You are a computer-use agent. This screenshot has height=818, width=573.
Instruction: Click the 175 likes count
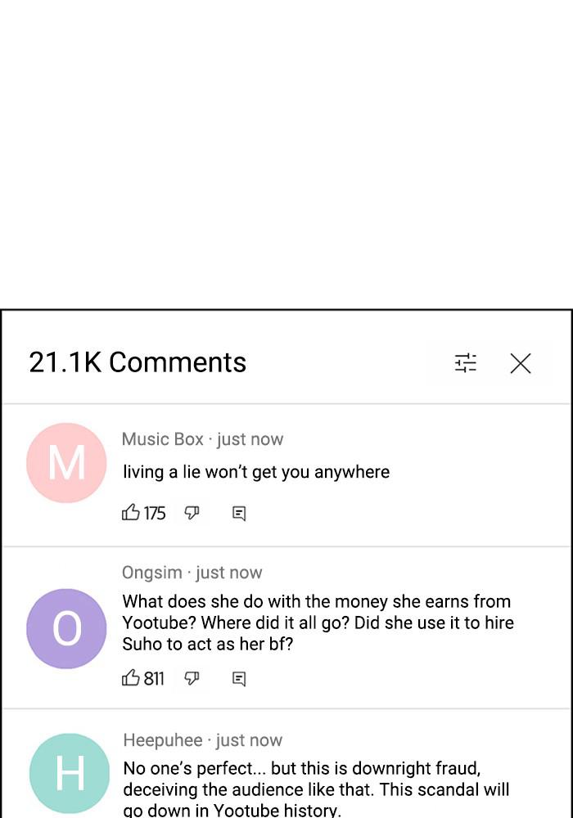click(155, 513)
